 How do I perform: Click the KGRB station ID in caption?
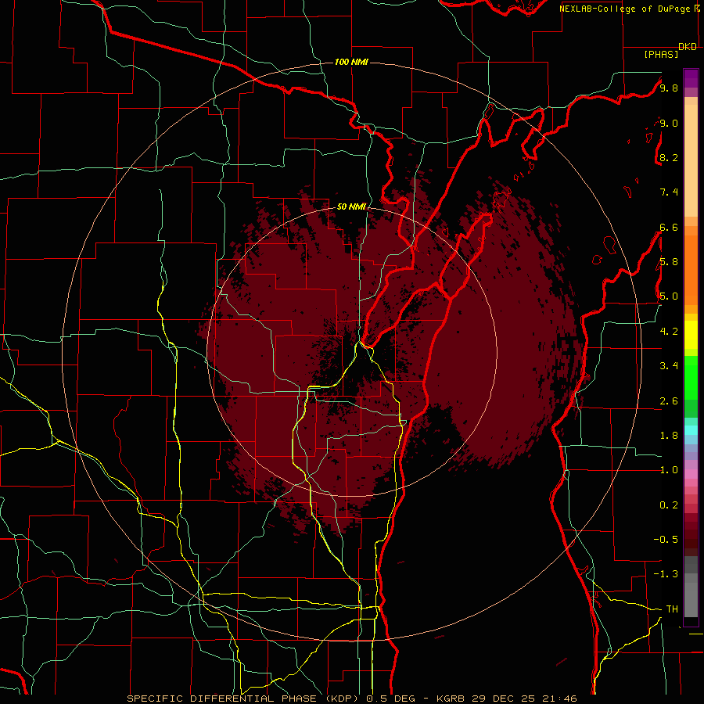coord(451,699)
